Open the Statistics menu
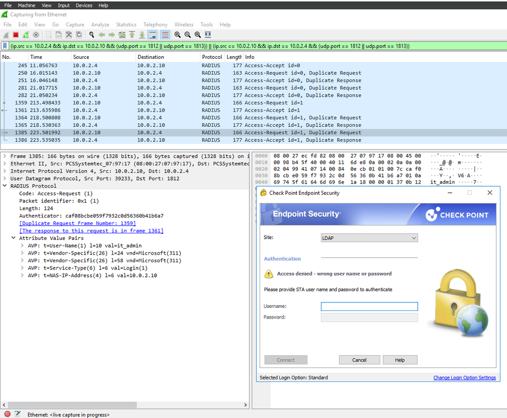Viewport: 507px width, 418px height. coord(126,24)
